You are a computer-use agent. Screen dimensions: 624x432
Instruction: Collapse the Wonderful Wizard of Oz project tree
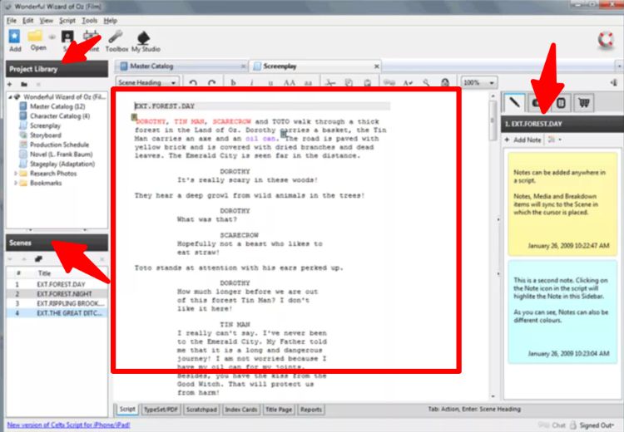(10, 97)
